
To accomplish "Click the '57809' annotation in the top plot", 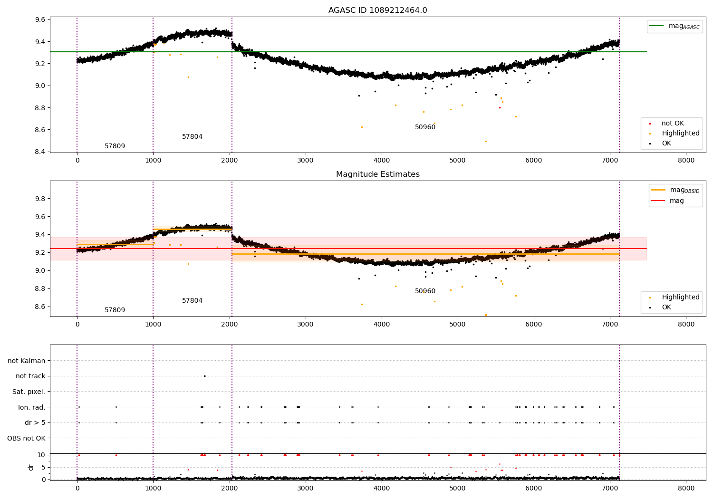I will point(115,146).
